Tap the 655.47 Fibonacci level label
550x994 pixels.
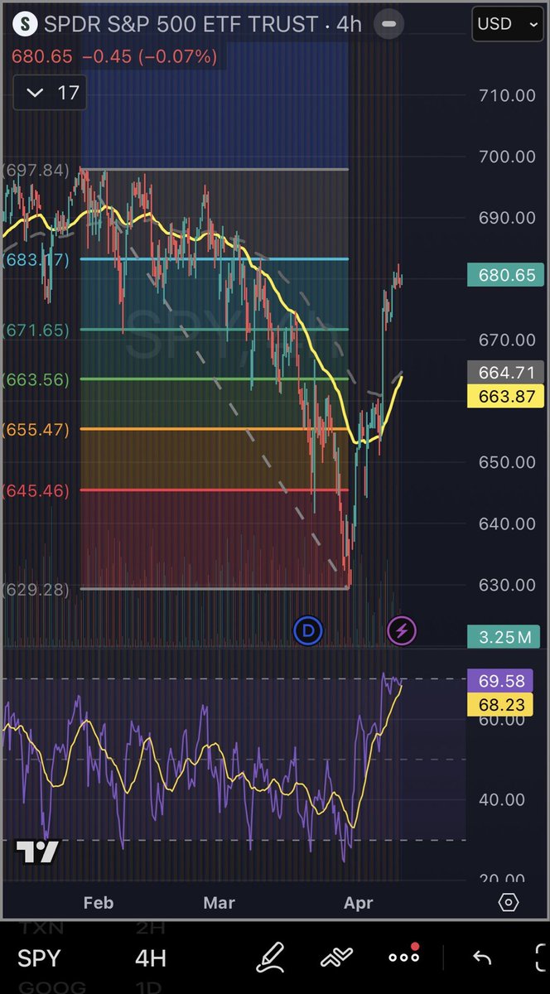(35, 429)
